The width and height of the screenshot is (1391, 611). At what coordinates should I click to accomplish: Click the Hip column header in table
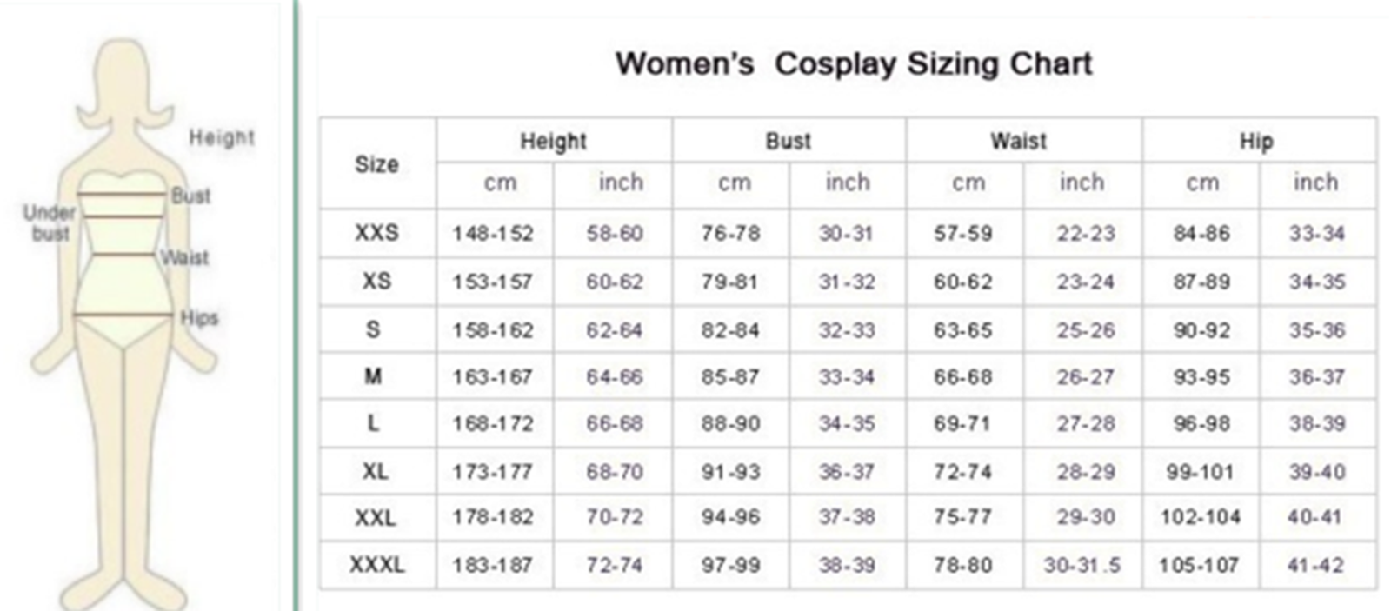[x=1256, y=141]
